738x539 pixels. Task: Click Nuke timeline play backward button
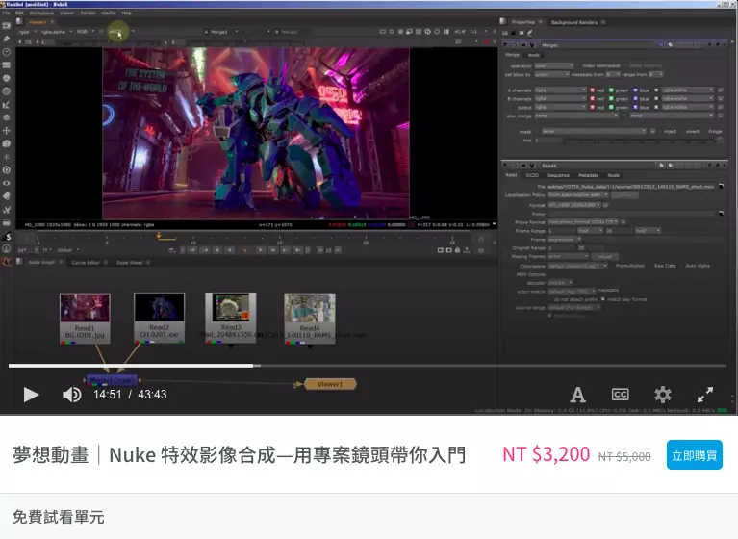[230, 250]
